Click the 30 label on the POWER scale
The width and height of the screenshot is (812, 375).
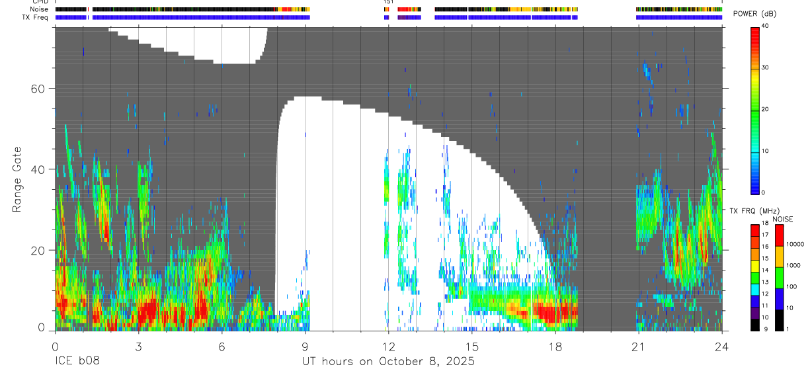pos(766,68)
